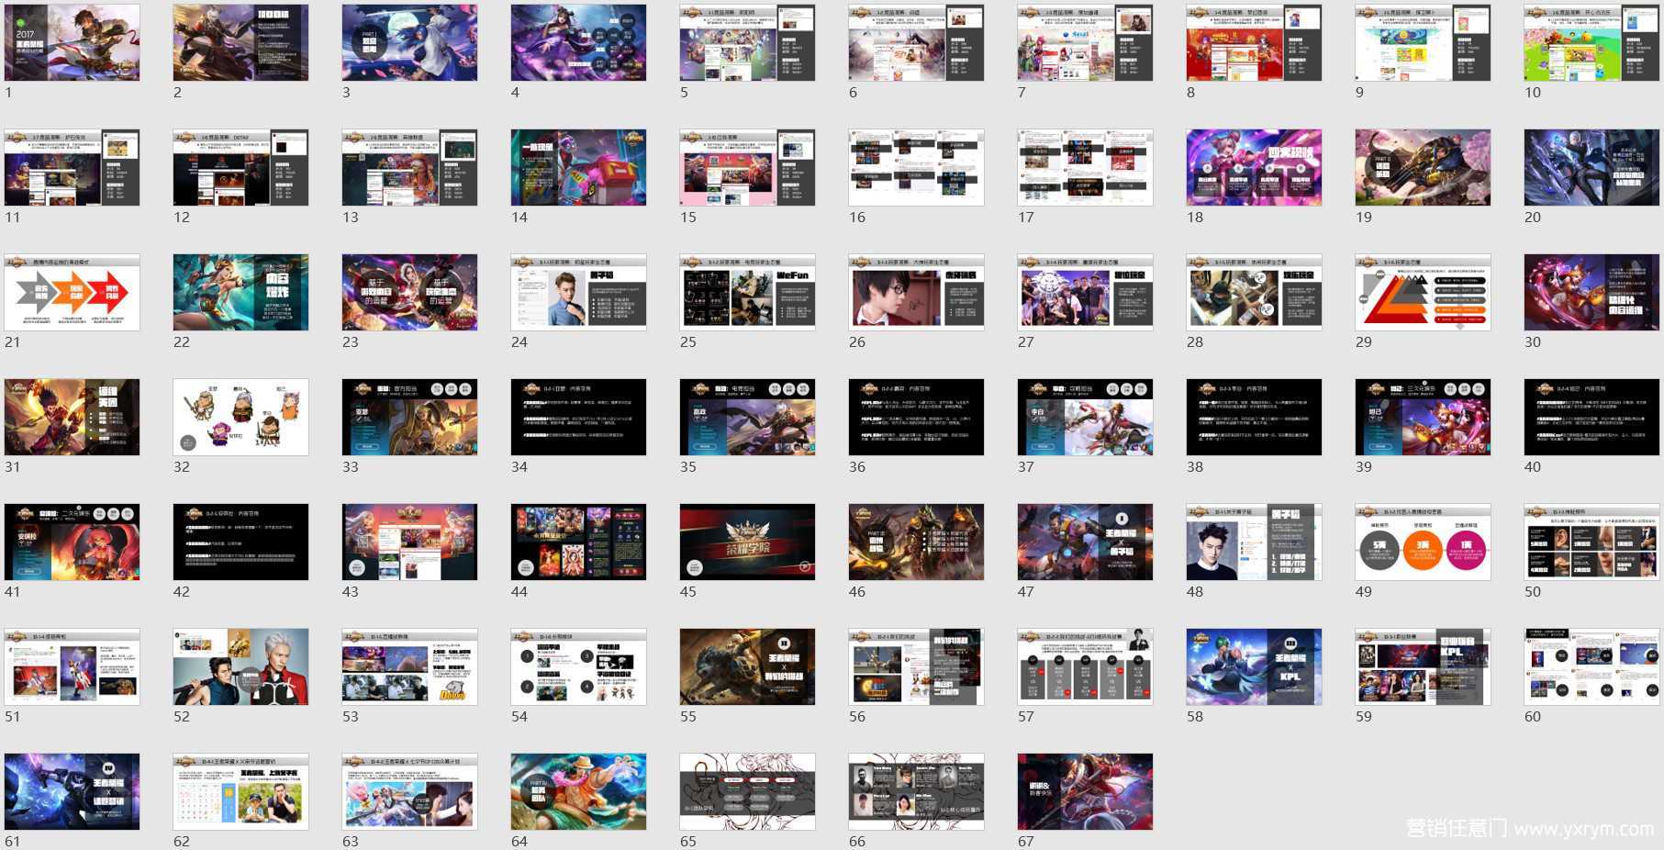Select slide 49 thumbnail with three circles
This screenshot has width=1664, height=850.
(1423, 542)
